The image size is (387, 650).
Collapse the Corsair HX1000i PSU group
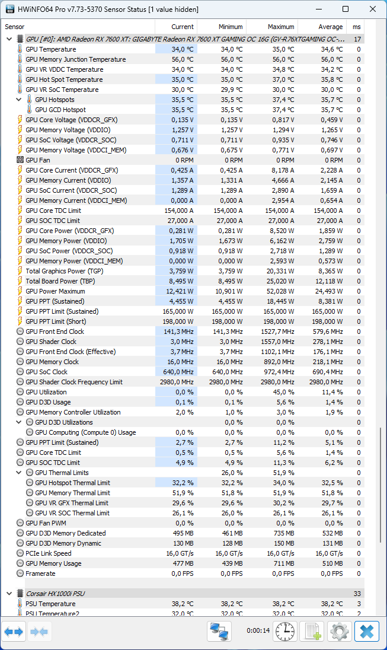point(9,594)
